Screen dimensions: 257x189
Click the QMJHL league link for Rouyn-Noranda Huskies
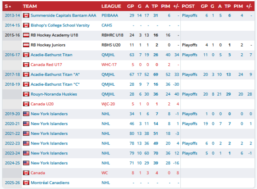108,94
